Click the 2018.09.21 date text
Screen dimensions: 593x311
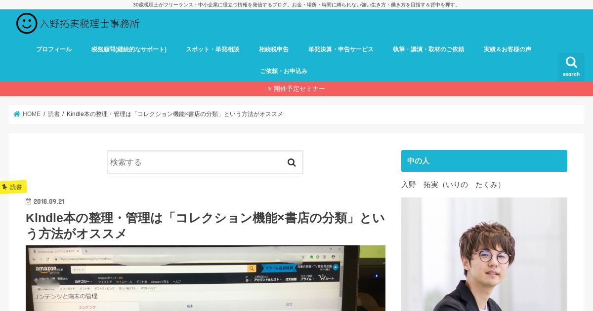click(x=49, y=201)
